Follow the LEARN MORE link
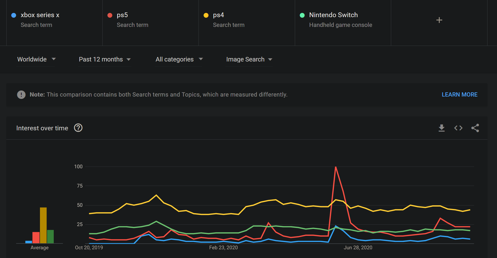 (x=459, y=94)
